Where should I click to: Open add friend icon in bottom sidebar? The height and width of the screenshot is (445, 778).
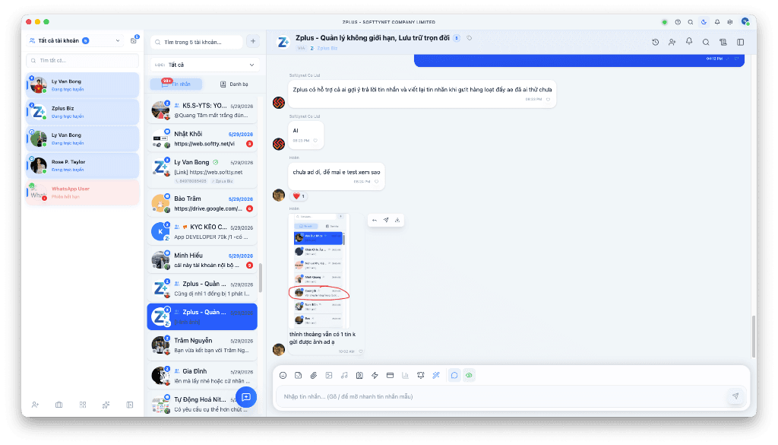point(35,405)
